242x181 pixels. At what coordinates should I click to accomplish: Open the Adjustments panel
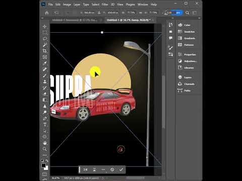[188, 61]
